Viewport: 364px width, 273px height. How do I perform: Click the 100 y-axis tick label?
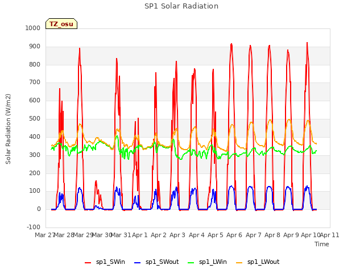pyautogui.click(x=35, y=191)
